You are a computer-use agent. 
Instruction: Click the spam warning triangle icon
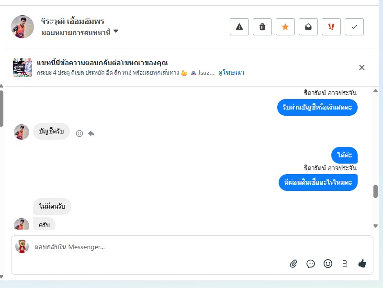point(239,27)
